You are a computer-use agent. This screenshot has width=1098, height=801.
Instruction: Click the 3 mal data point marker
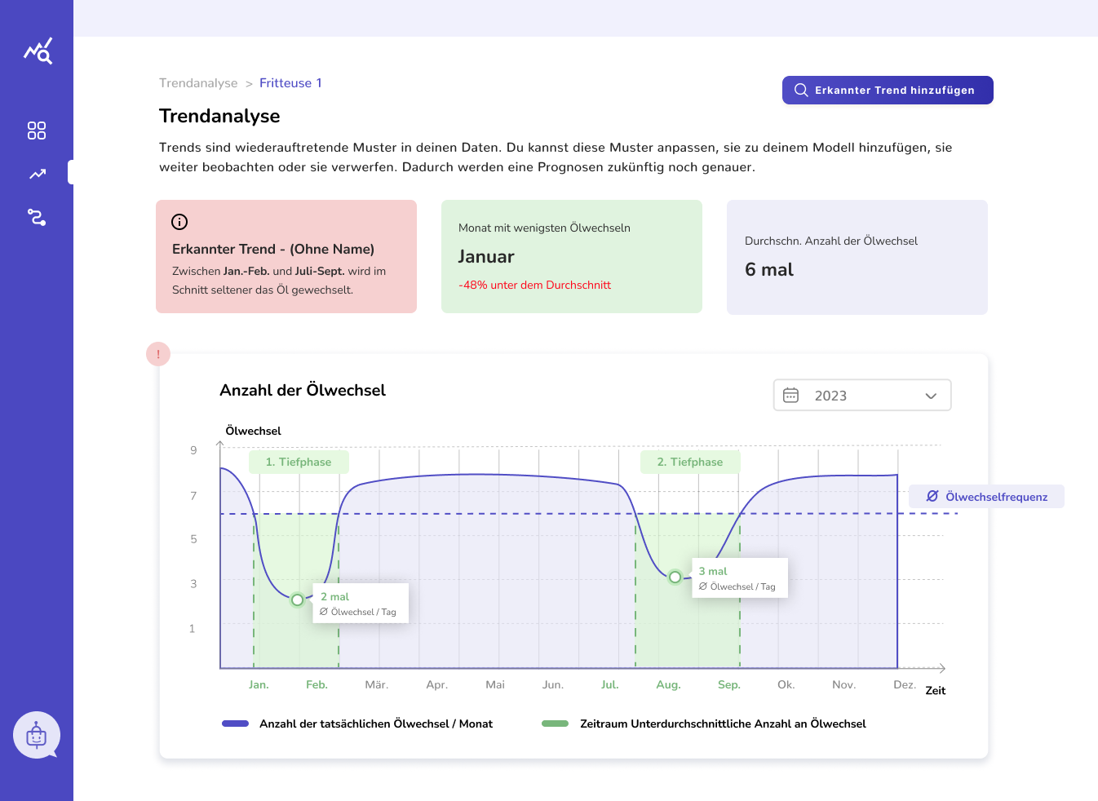[x=675, y=577]
